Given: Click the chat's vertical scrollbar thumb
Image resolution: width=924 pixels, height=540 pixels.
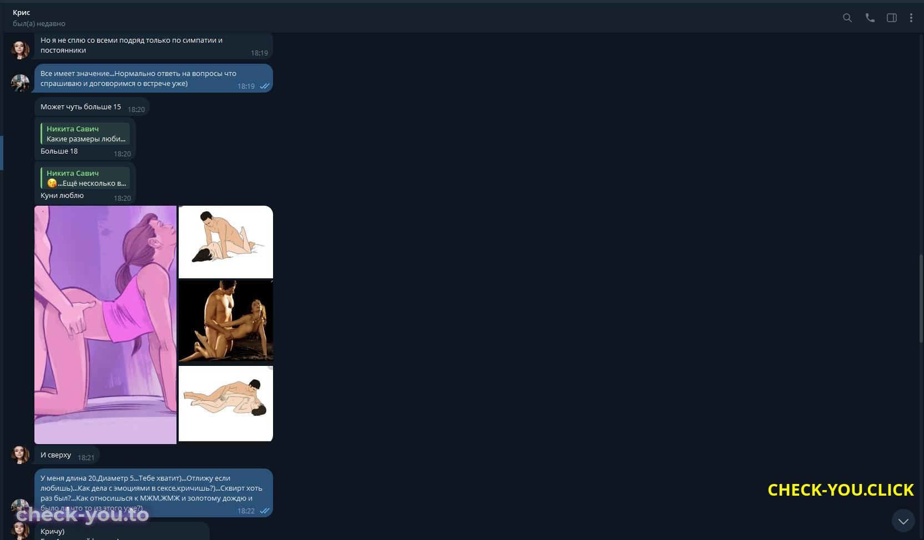Looking at the screenshot, I should [921, 298].
